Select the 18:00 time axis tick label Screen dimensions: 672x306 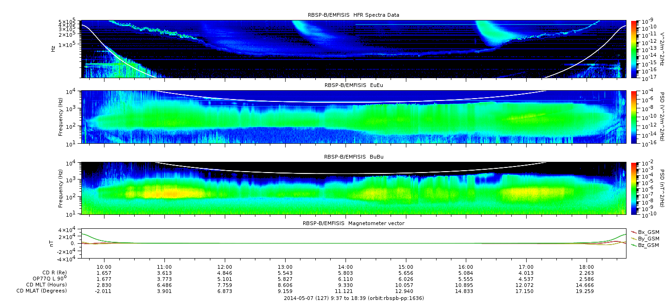click(587, 267)
